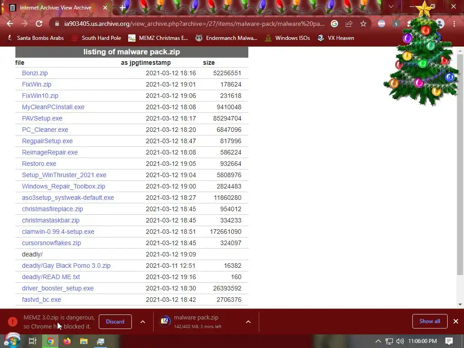464x348 pixels.
Task: Click the Bonzi.zip size value 52256551
Action: coord(227,73)
